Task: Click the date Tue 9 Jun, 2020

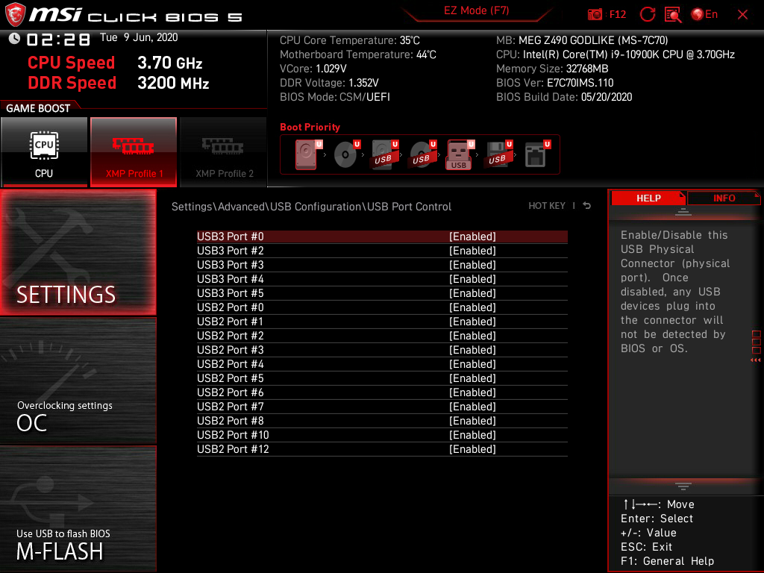Action: click(x=139, y=37)
